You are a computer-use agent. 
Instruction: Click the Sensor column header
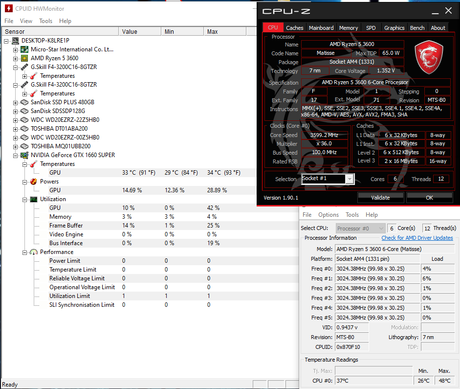tap(60, 31)
